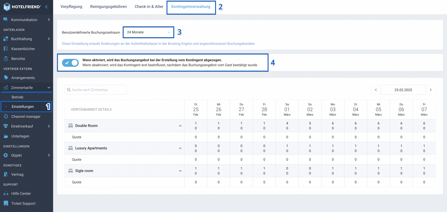Click the Vertrag document icon

[x=6, y=174]
